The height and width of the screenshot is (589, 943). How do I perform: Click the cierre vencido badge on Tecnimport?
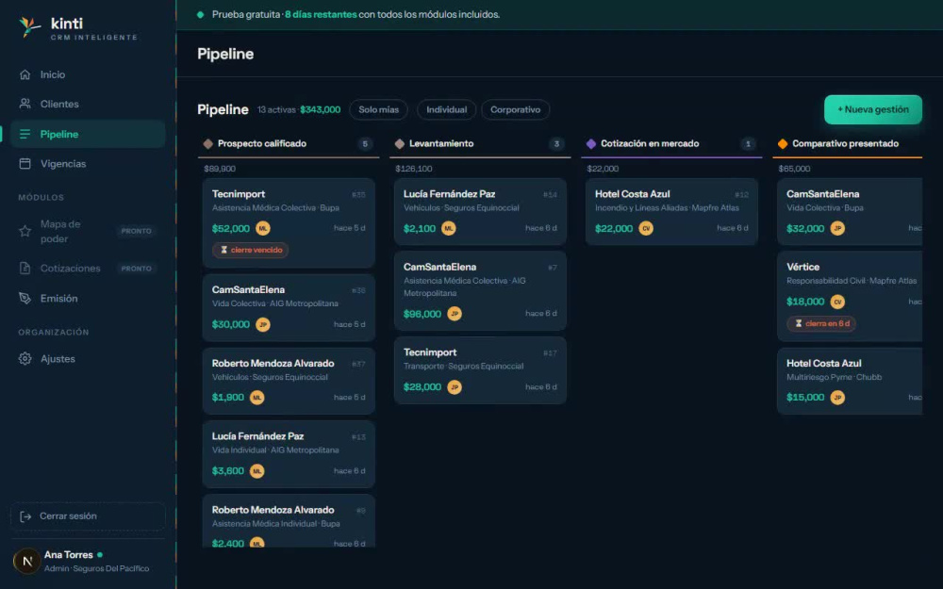(x=250, y=250)
